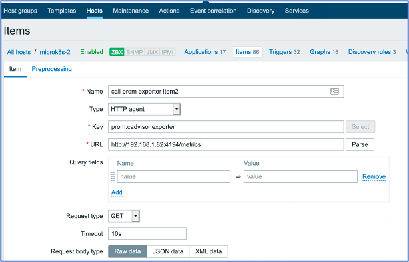Click the query field value input

tap(300, 177)
